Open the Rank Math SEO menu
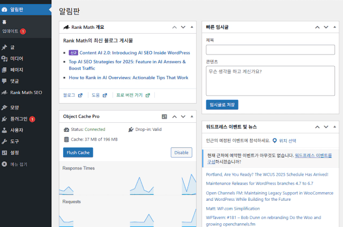 pos(26,92)
